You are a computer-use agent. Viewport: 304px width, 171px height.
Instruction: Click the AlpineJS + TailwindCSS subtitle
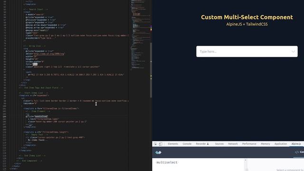click(247, 24)
